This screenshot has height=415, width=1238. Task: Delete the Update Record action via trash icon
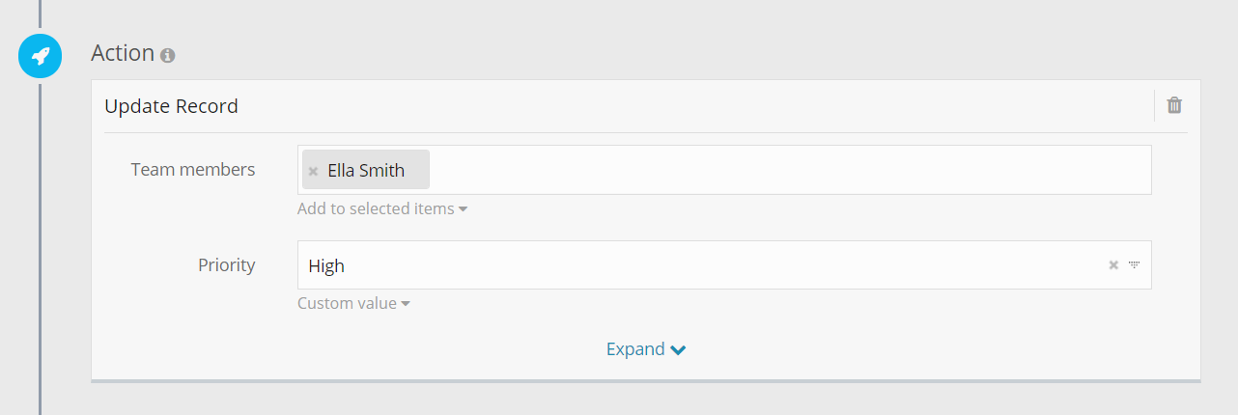pyautogui.click(x=1174, y=105)
